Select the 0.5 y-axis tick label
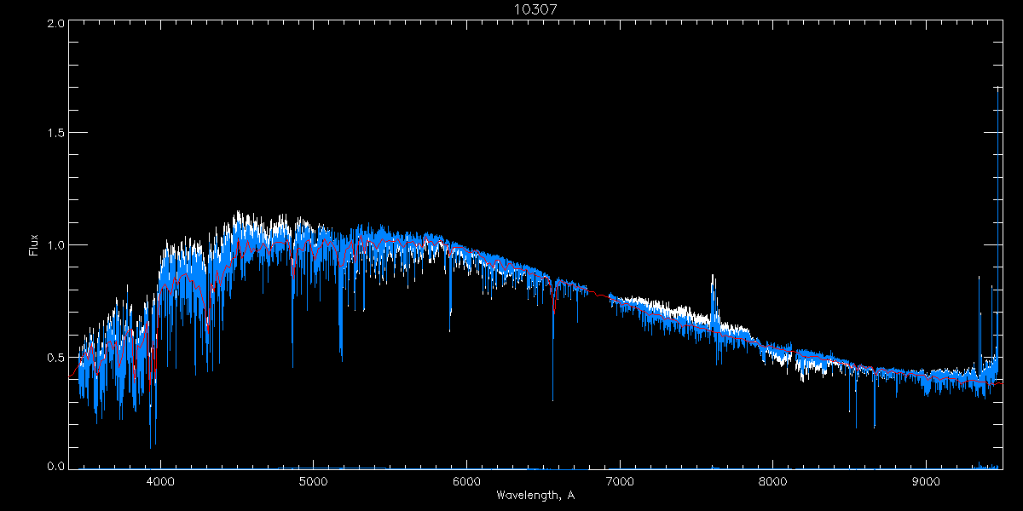The height and width of the screenshot is (511, 1023). 56,357
